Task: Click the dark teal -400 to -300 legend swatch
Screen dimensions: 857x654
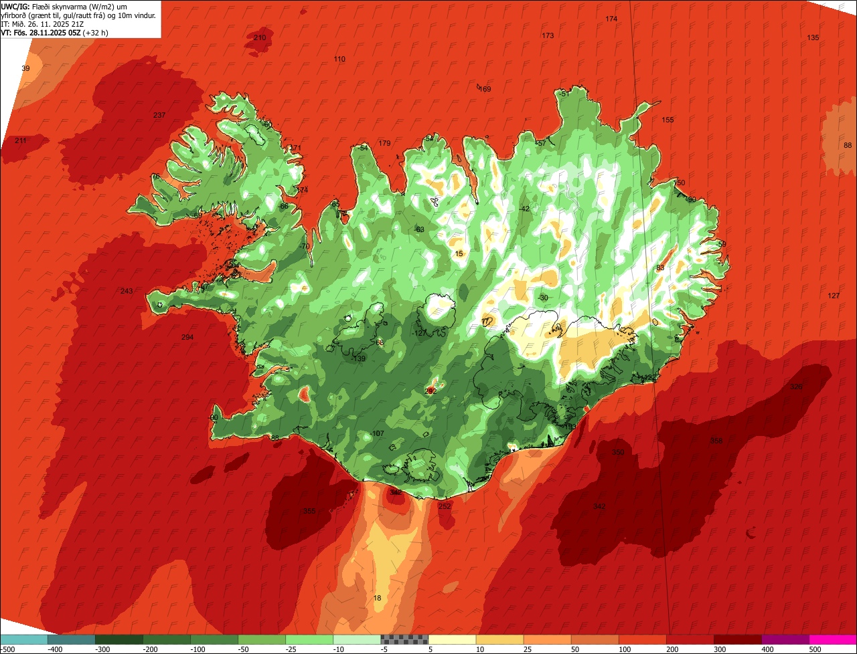Action: [x=72, y=639]
